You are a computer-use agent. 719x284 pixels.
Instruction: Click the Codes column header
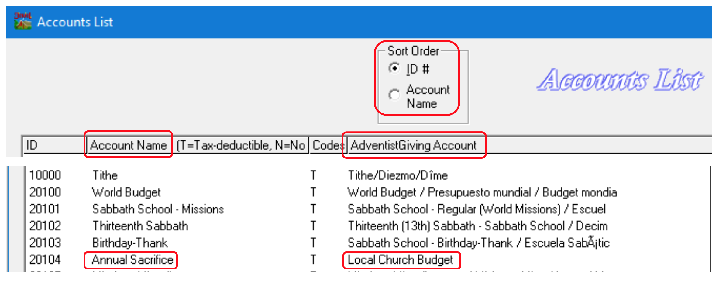pos(327,145)
